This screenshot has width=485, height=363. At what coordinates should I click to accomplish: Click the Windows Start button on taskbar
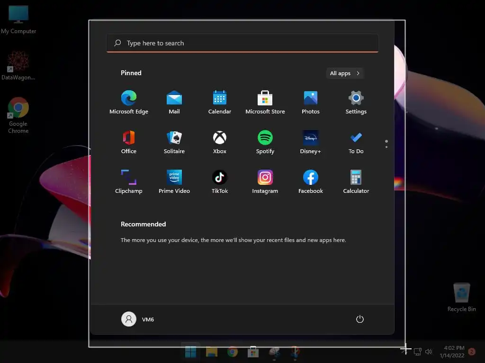click(190, 352)
